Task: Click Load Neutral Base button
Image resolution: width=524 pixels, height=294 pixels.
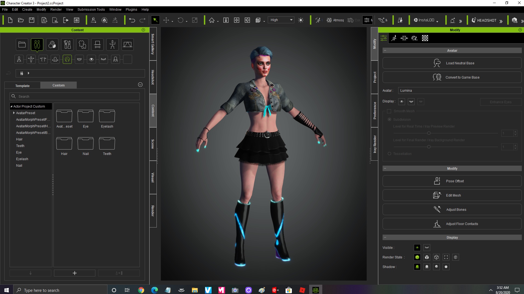Action: click(452, 63)
